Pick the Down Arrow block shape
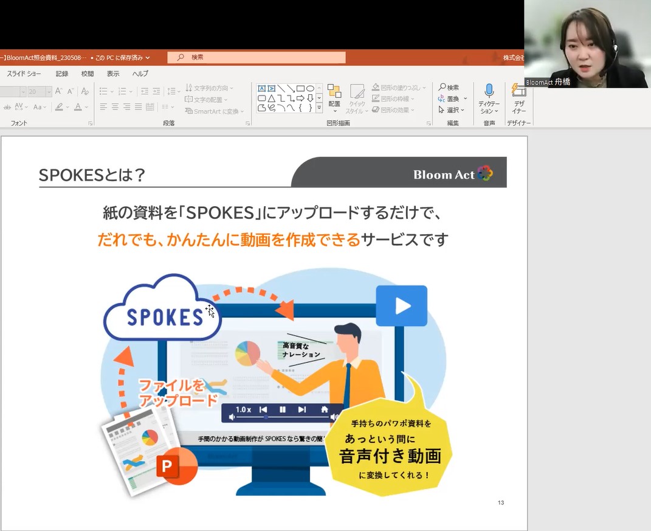The width and height of the screenshot is (651, 531). (310, 99)
